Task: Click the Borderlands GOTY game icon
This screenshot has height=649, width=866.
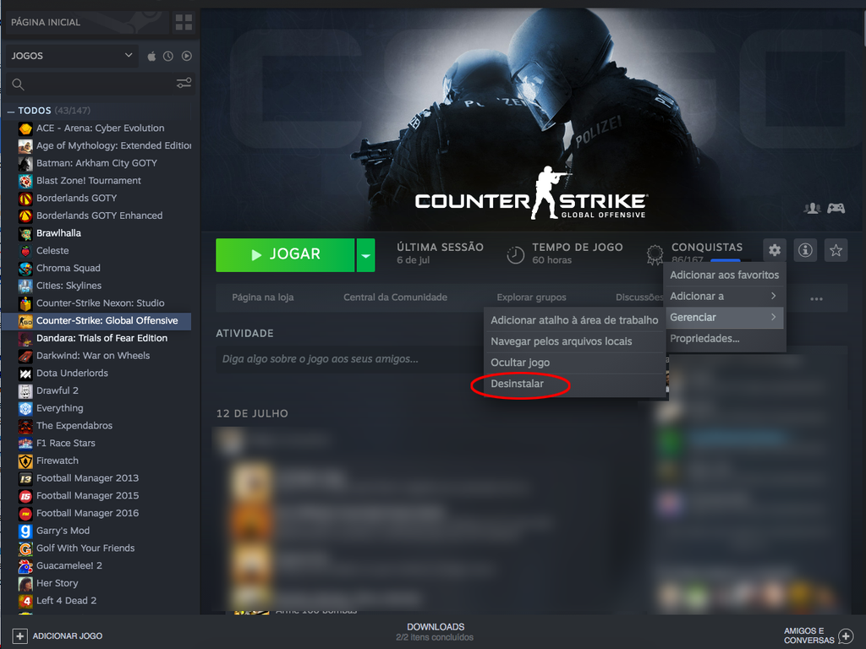Action: [x=25, y=199]
